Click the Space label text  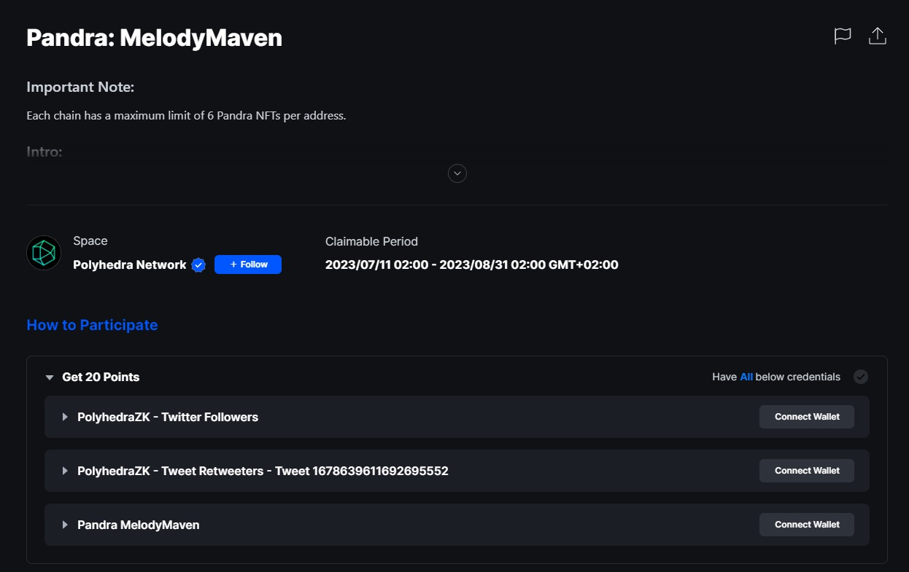point(90,241)
